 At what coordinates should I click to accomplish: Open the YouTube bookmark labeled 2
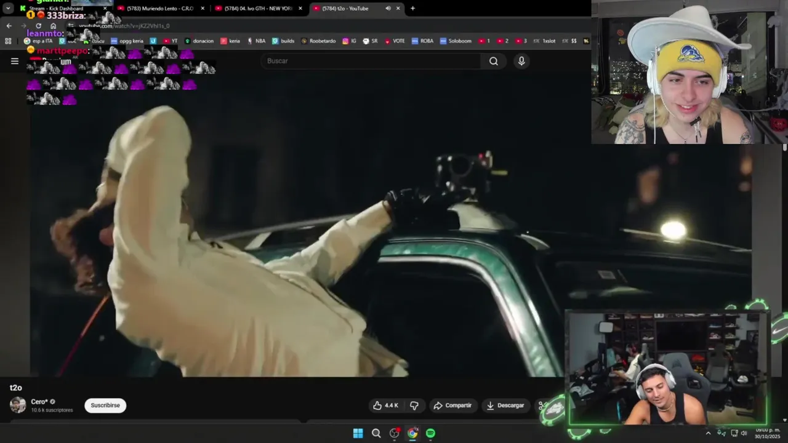tap(502, 41)
